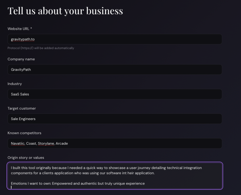The width and height of the screenshot is (241, 195).
Task: Click the protocol helper text below Website URL
Action: tap(41, 48)
